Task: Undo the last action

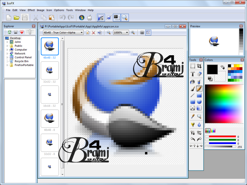Action: (63, 18)
